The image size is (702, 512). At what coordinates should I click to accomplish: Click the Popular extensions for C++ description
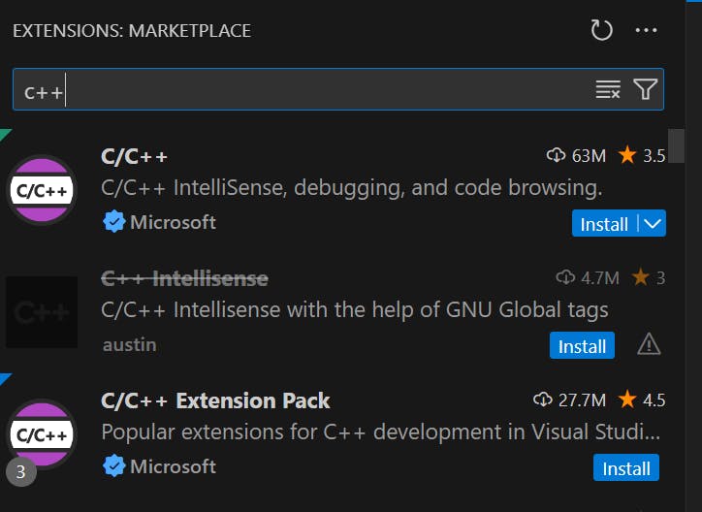[380, 432]
